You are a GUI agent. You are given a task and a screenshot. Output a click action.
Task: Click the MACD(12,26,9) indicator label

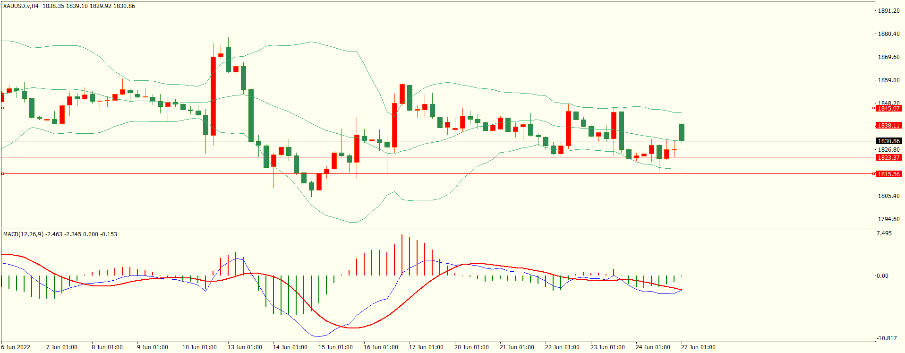(23, 234)
